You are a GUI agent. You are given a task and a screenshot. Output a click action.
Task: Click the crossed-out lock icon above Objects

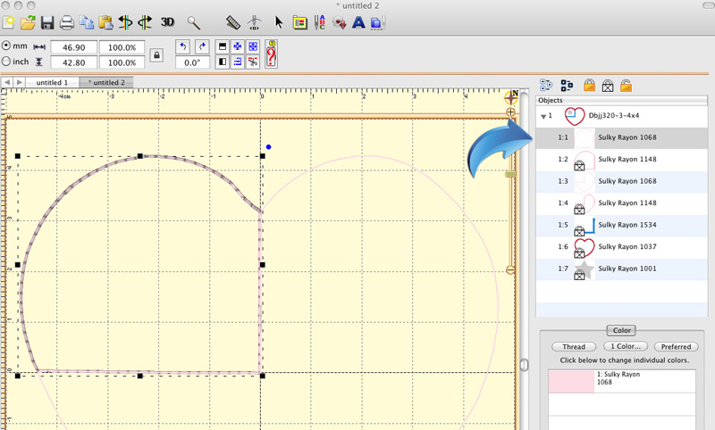[608, 85]
